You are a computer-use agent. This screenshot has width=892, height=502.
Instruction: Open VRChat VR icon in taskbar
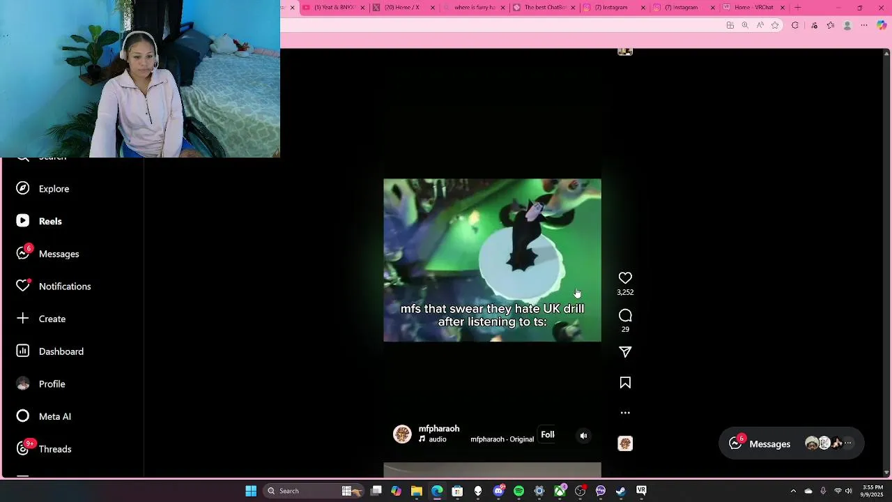coord(641,491)
